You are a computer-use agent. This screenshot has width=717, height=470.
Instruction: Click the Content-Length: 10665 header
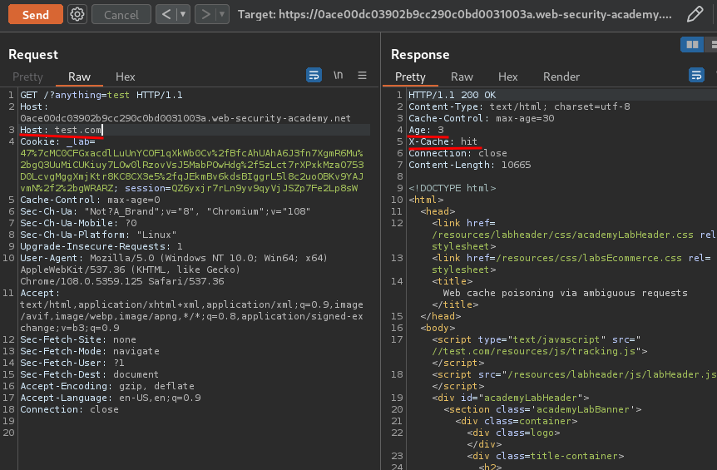[470, 165]
